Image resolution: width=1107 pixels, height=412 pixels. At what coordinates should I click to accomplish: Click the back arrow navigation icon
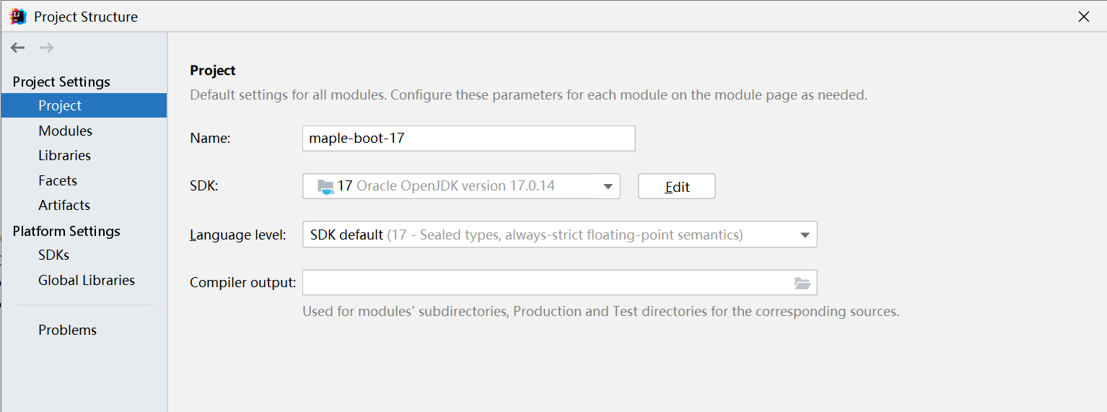tap(17, 48)
